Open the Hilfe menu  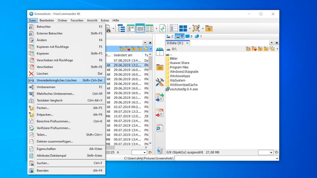116,20
